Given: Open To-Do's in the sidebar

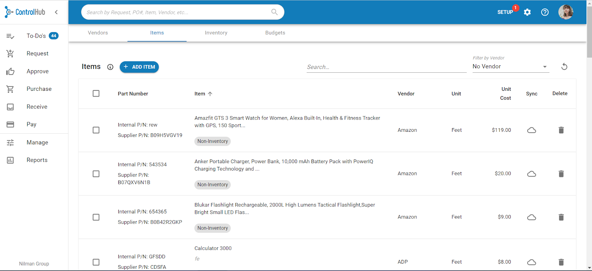Looking at the screenshot, I should tap(36, 36).
